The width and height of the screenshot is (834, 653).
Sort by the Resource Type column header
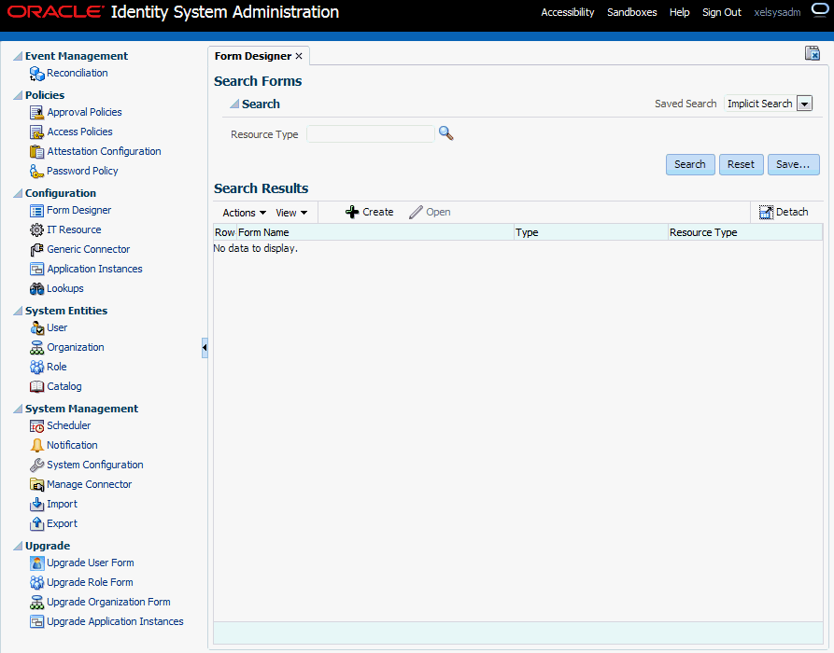point(745,232)
